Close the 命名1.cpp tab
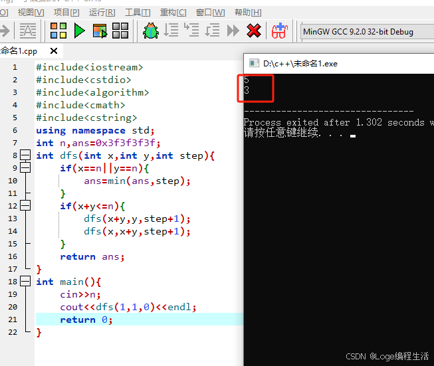 coord(54,51)
